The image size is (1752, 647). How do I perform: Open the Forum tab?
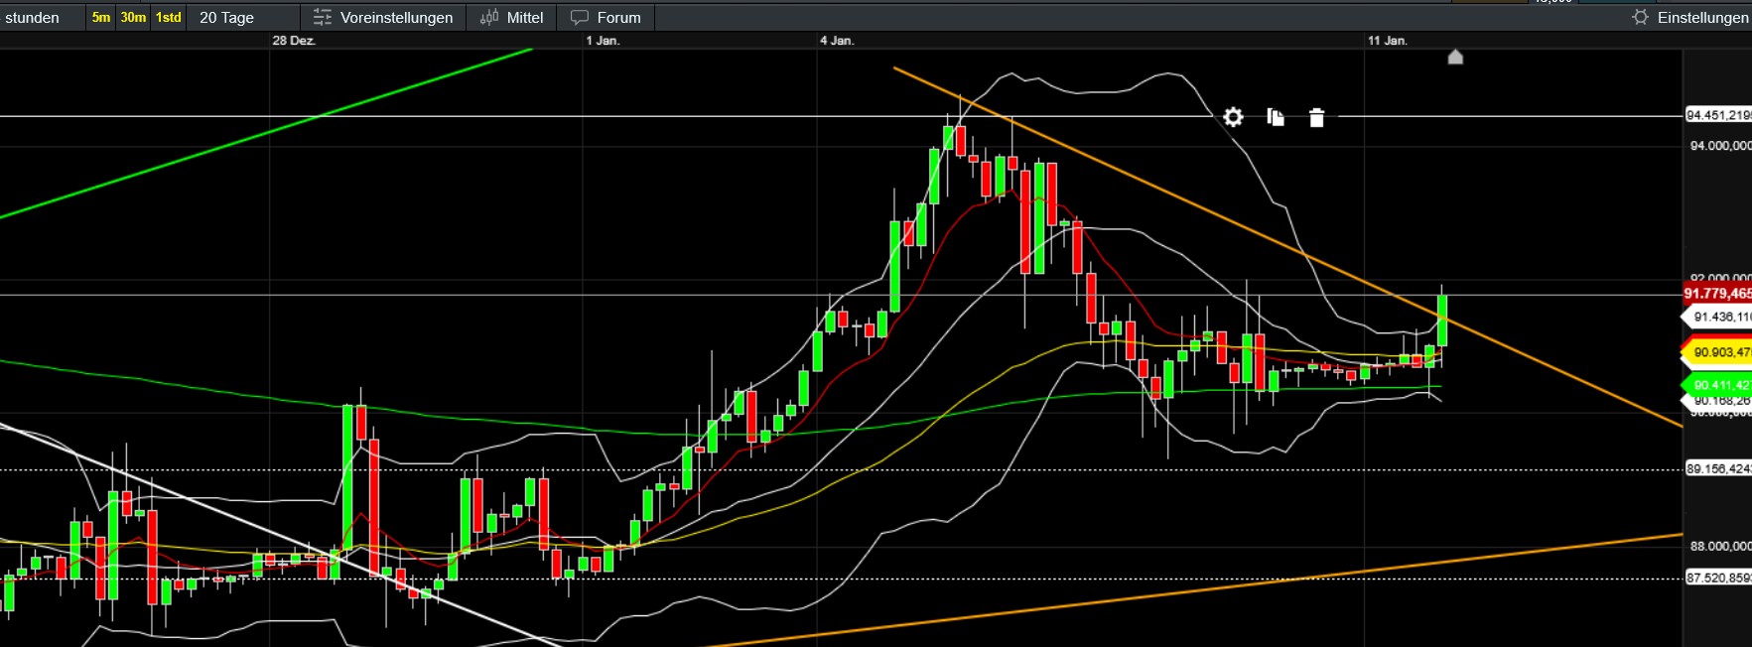coord(617,17)
